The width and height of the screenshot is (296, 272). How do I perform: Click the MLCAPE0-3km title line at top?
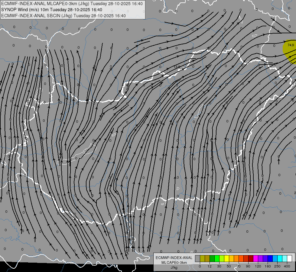point(72,4)
